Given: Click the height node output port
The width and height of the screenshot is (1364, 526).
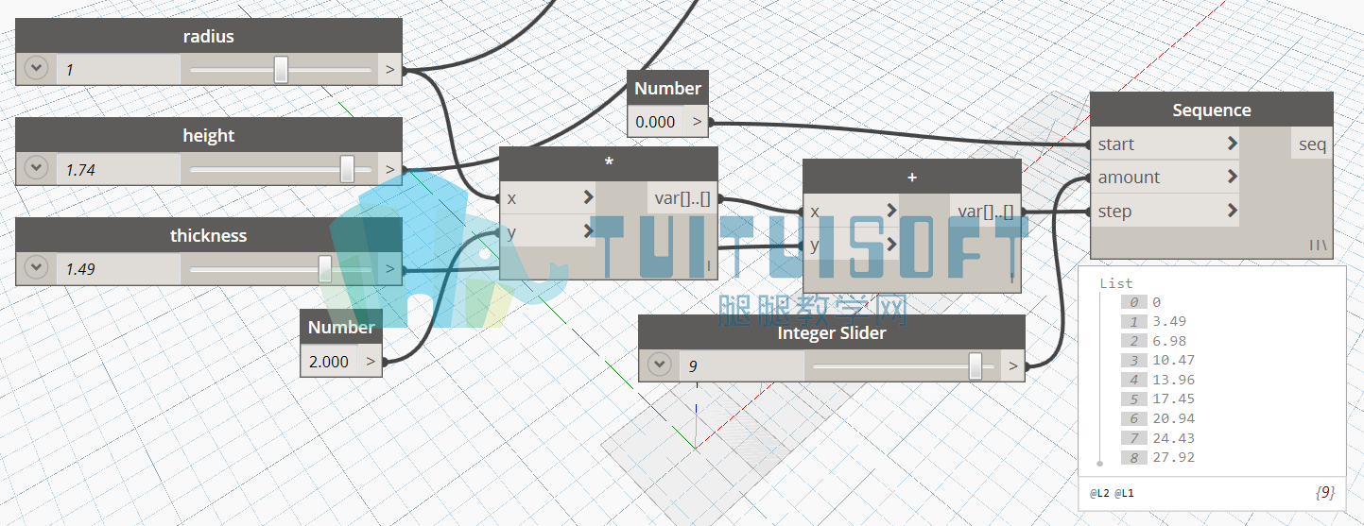Looking at the screenshot, I should 390,169.
